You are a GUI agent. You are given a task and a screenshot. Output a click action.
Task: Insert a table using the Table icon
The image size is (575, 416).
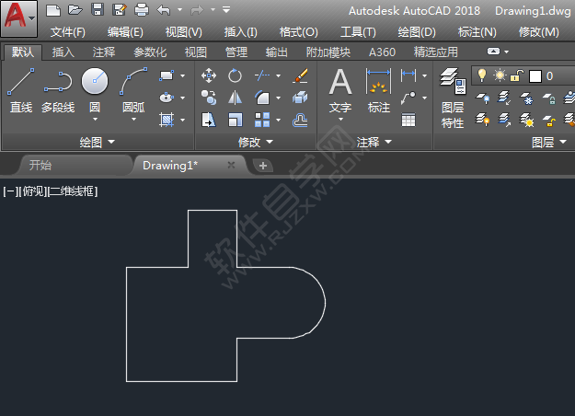(408, 119)
